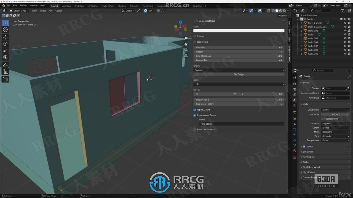Hide Walls.003 with its eye icon
Image resolution: width=353 pixels, height=198 pixels.
[345, 46]
